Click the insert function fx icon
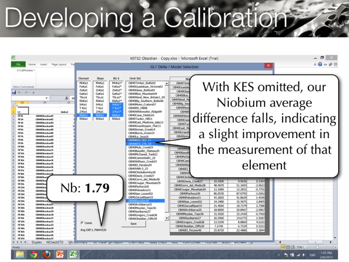 tap(68, 98)
